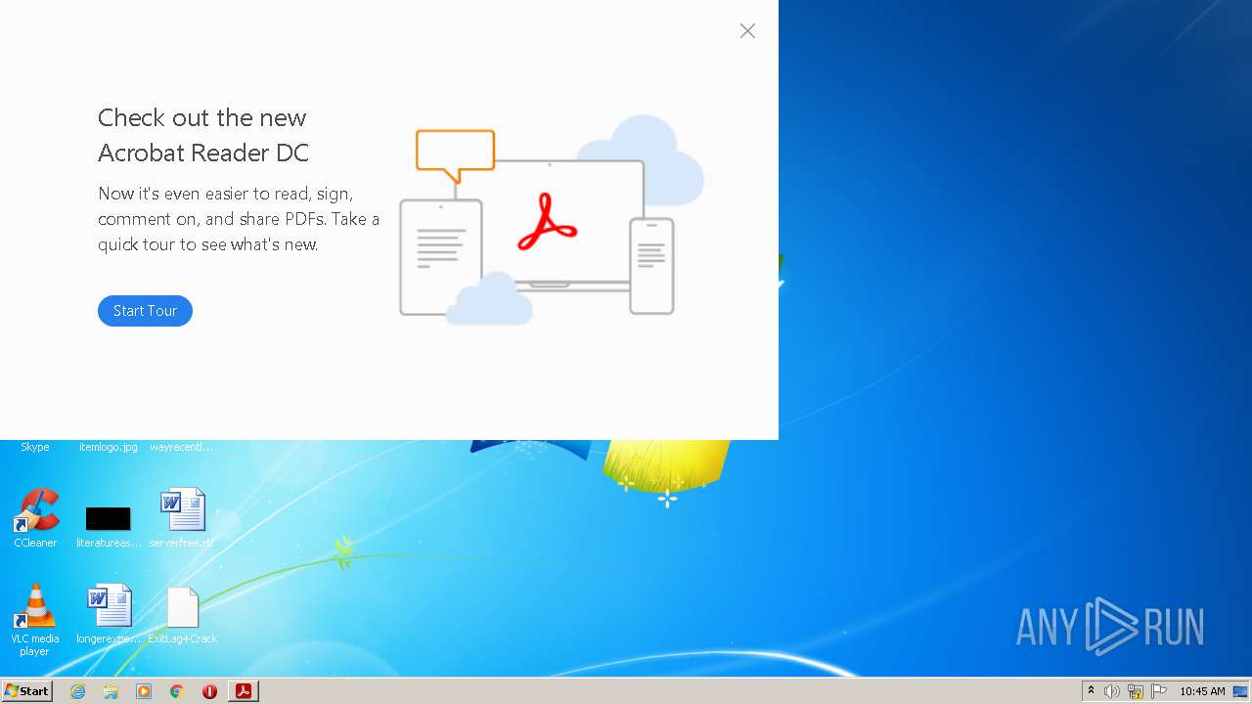Launch Internet Explorer from taskbar

click(77, 691)
